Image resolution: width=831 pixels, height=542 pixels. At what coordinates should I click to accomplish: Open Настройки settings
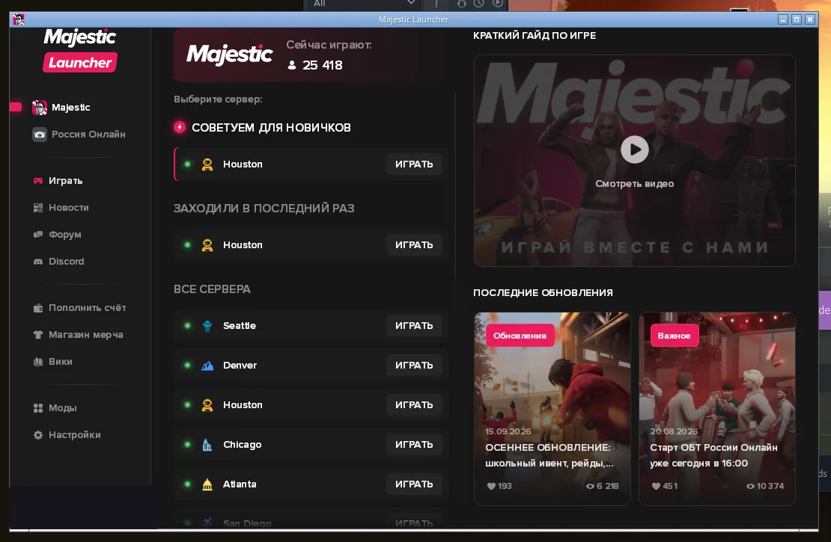(74, 435)
